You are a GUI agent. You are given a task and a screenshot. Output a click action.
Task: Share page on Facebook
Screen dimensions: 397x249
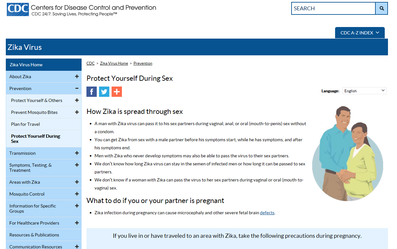coord(92,92)
